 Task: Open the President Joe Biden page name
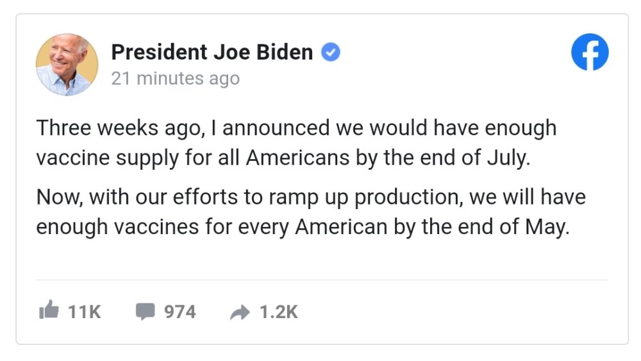(x=212, y=52)
